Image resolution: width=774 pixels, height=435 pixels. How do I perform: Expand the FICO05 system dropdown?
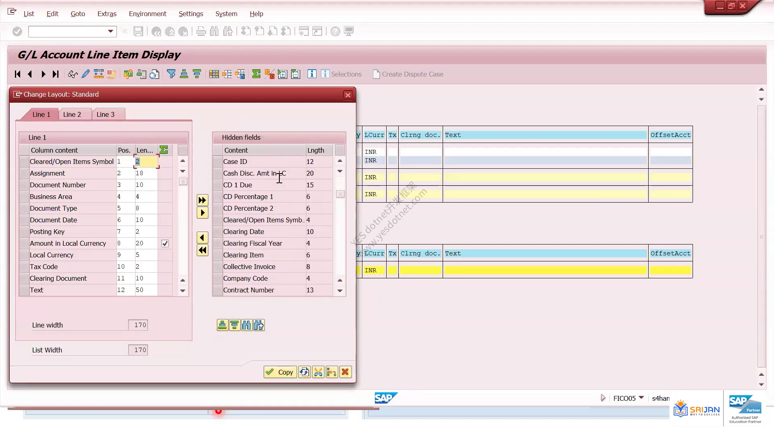641,398
